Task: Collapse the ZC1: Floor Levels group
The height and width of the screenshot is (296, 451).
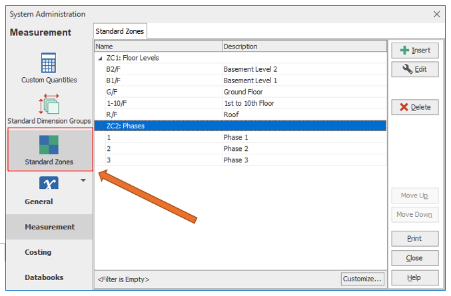Action: click(x=100, y=59)
